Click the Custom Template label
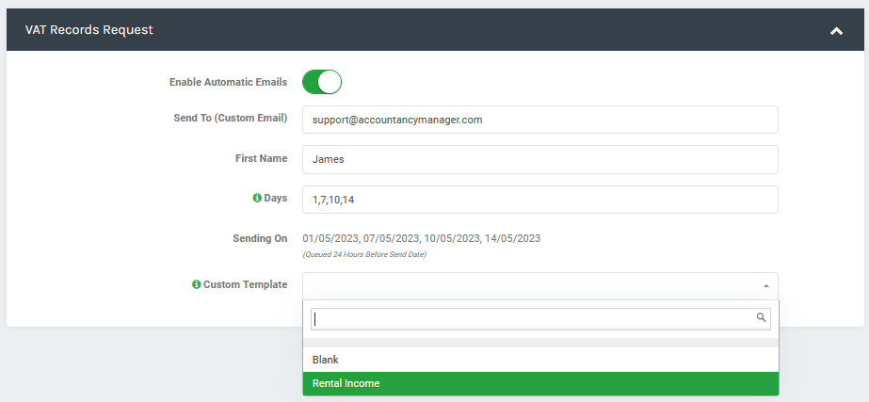 [246, 284]
